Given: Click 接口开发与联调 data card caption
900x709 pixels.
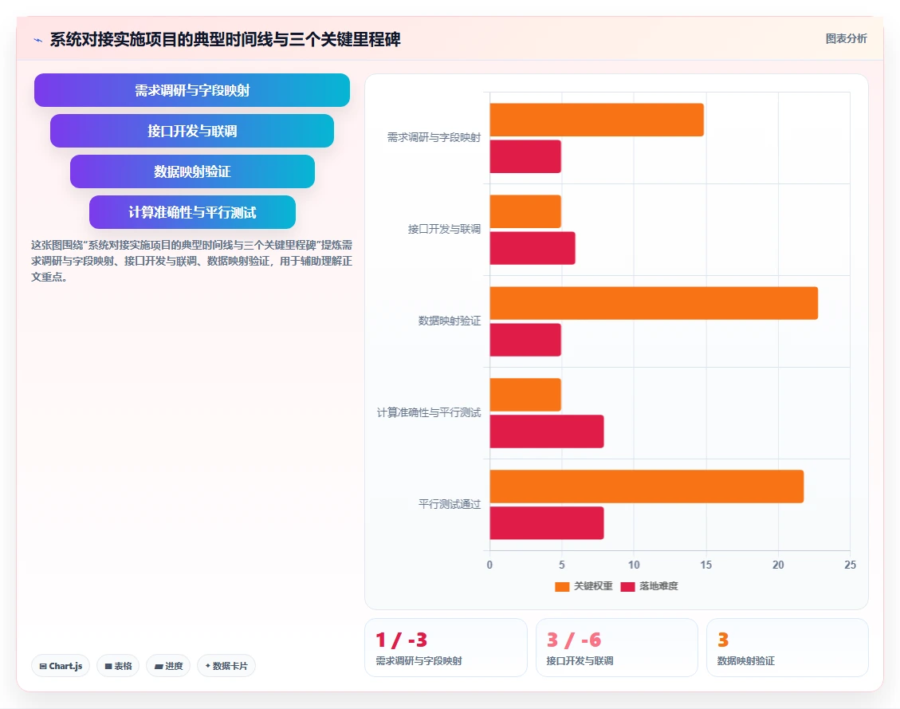Looking at the screenshot, I should pos(580,661).
